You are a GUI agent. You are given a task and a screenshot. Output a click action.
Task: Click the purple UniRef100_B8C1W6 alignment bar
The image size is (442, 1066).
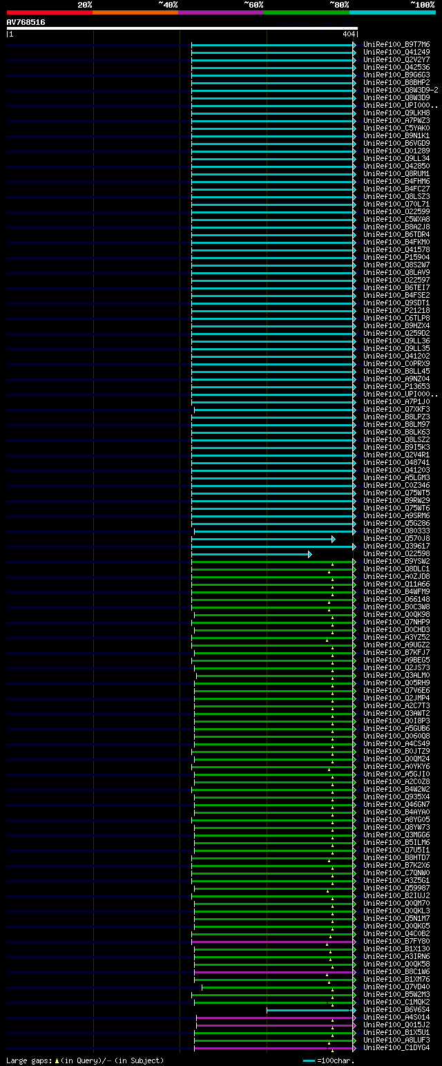point(275,972)
